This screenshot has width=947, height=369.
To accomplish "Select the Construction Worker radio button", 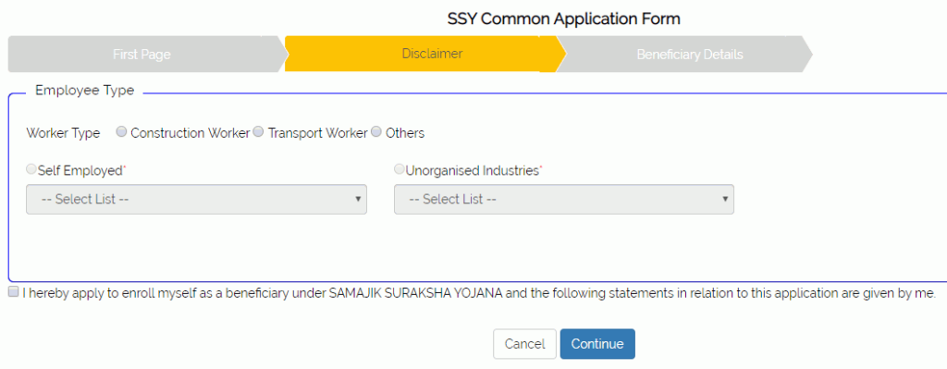I will 121,132.
